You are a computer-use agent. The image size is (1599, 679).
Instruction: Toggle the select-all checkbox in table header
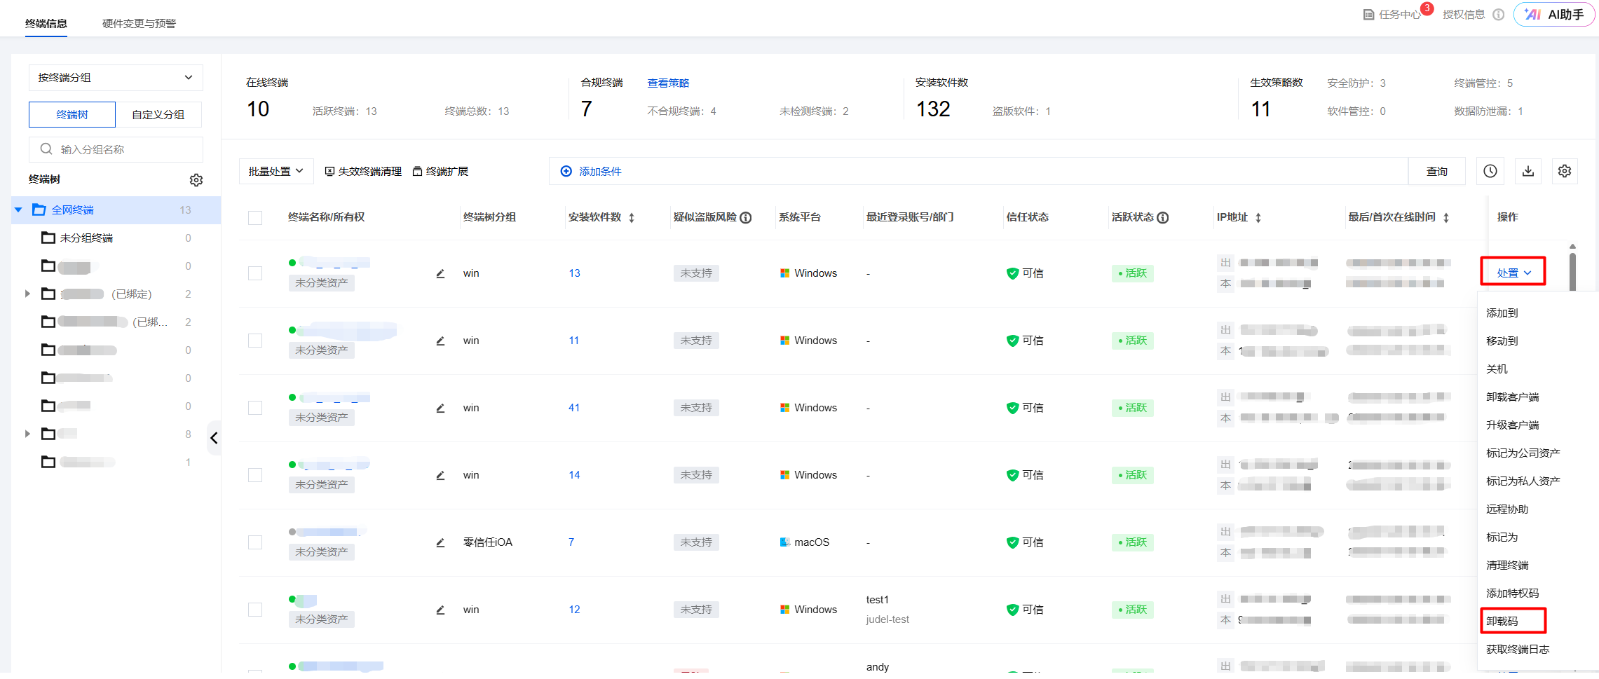pos(255,218)
